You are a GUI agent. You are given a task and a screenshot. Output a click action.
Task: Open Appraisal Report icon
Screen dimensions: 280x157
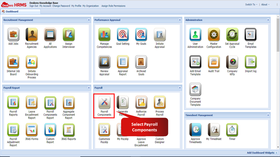pyautogui.click(x=123, y=62)
